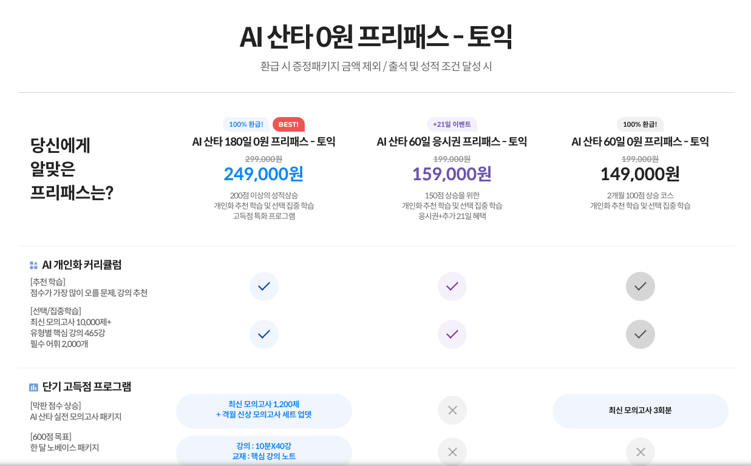Viewport: 751px width, 466px height.
Task: Click the 100% 환급! badge on 60일 0원 plan
Action: coord(641,124)
